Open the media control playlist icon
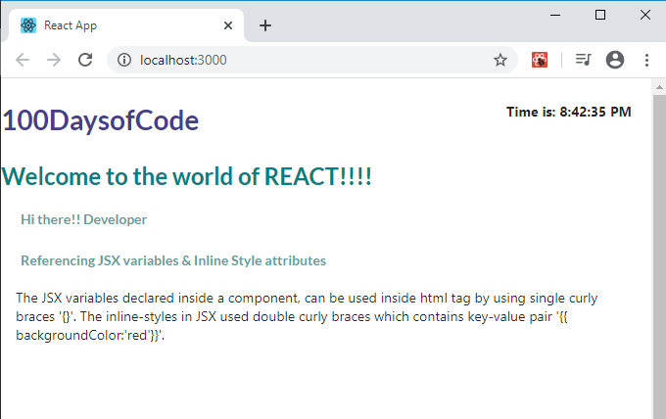Viewport: 666px width, 419px height. click(x=583, y=60)
